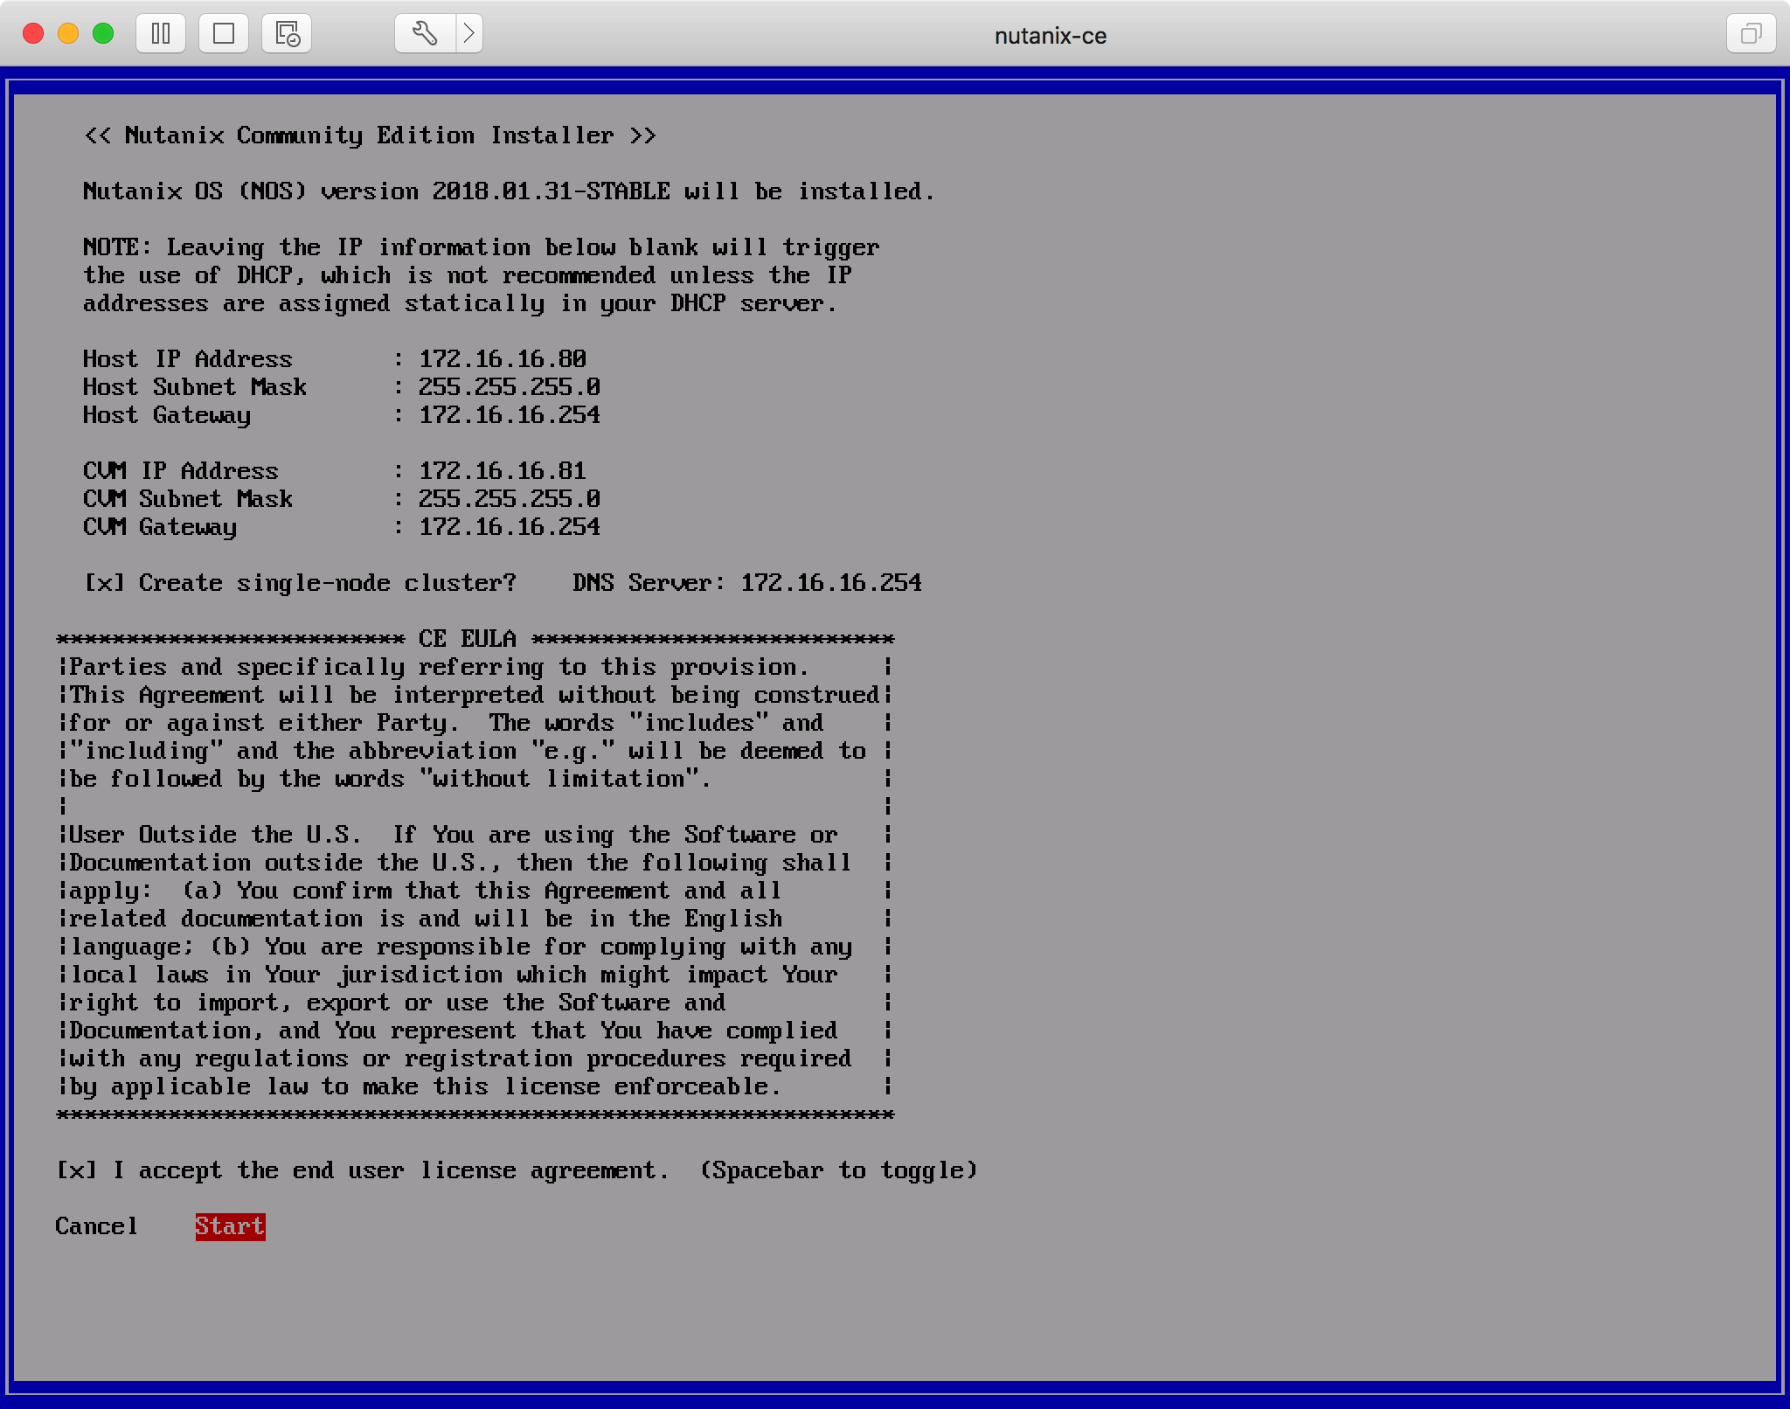Toggle the accept end user license checkbox
Image resolution: width=1790 pixels, height=1409 pixels.
tap(76, 1170)
